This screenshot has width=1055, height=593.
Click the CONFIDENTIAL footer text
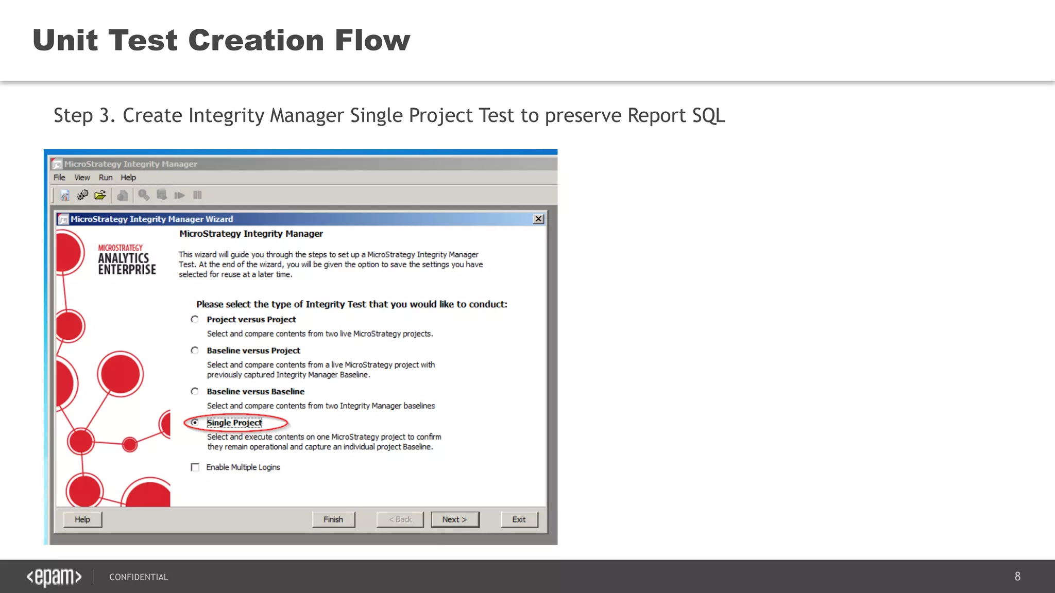[139, 577]
